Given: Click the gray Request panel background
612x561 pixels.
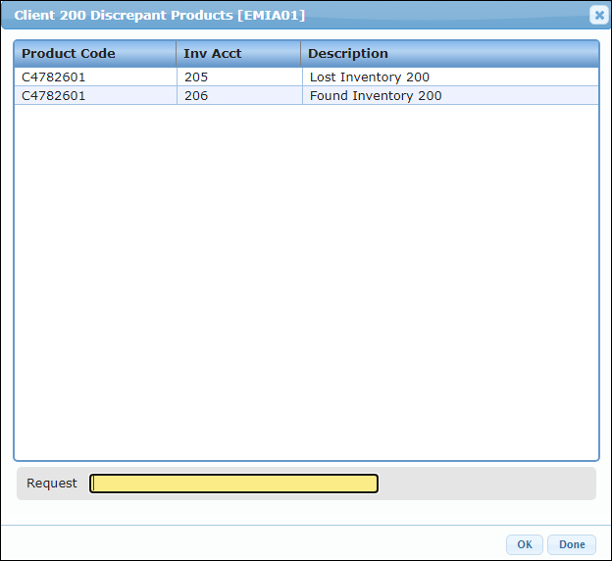Looking at the screenshot, I should [x=485, y=484].
